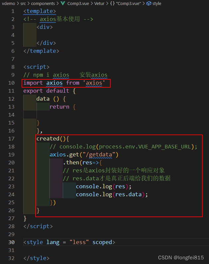Click the "res是axios封装好的一个响应对象" comment

[x=114, y=170]
